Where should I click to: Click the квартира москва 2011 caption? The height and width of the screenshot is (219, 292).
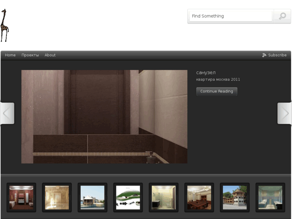(x=218, y=80)
